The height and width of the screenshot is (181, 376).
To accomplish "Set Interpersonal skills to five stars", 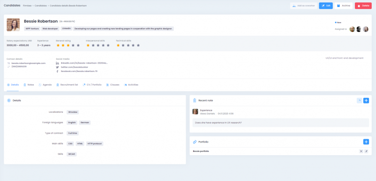I will 108,45.
